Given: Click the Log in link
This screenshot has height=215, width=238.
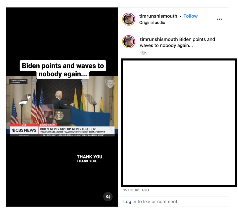Looking at the screenshot, I should [x=130, y=201].
